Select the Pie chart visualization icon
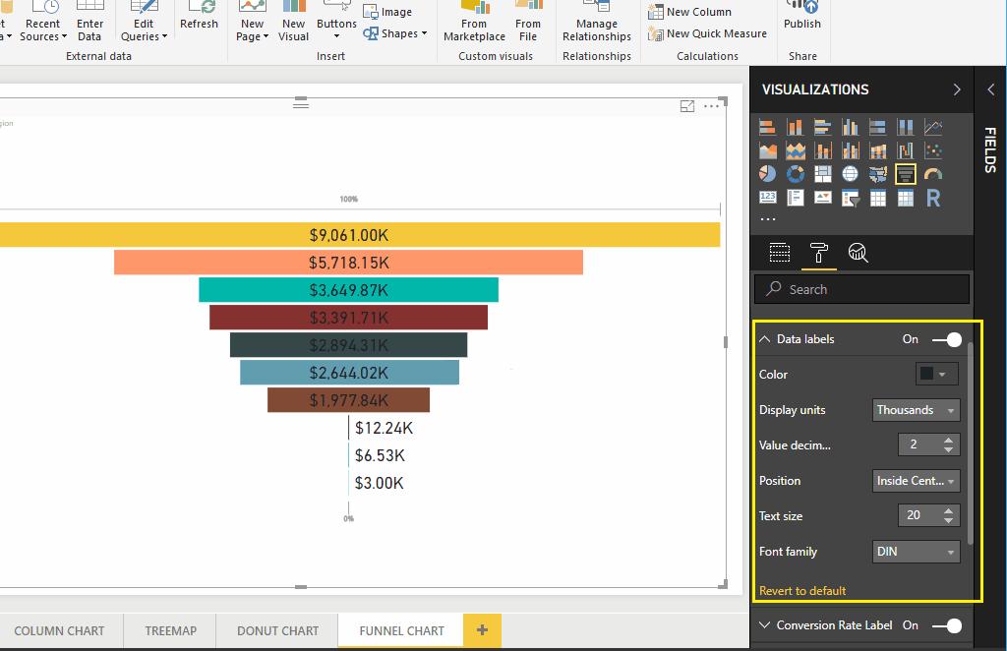Screen dimensions: 1007x651 [766, 173]
